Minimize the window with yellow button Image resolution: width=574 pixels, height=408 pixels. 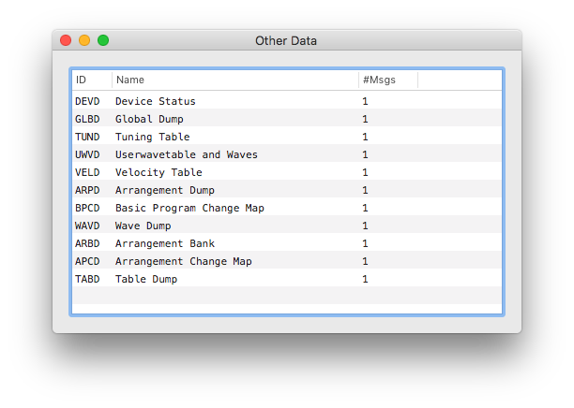[84, 40]
